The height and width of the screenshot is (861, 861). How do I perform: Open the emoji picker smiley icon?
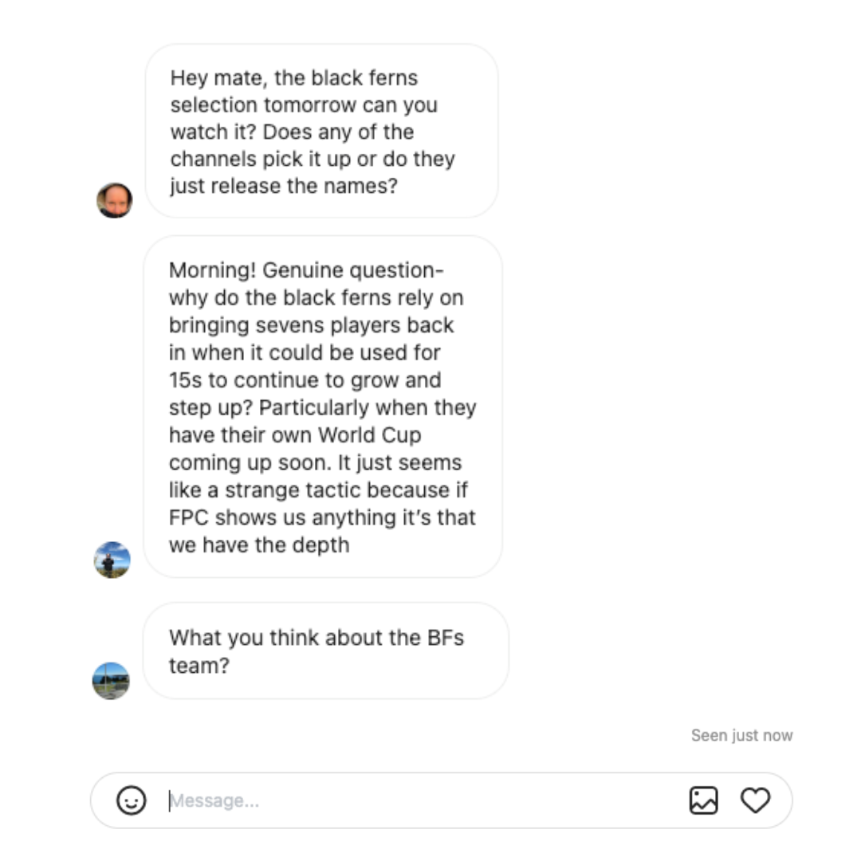point(131,800)
